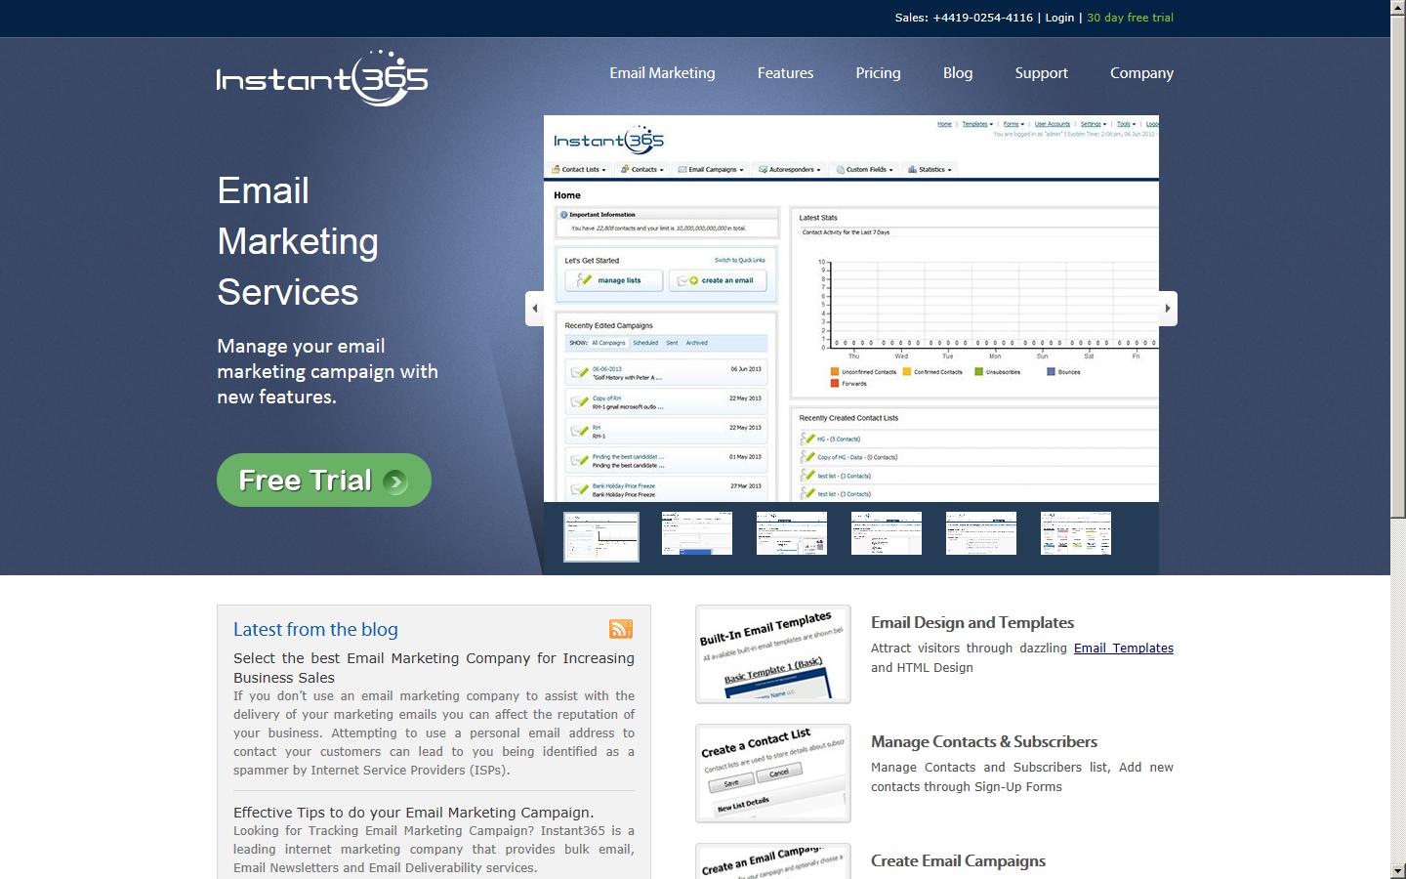
Task: Select the Autoresponders icon
Action: [x=763, y=169]
